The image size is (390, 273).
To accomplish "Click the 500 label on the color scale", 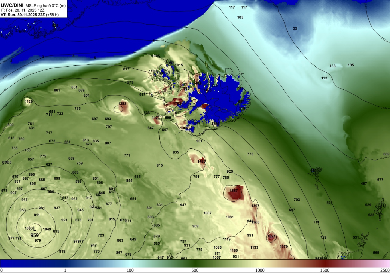I will click(195, 270).
